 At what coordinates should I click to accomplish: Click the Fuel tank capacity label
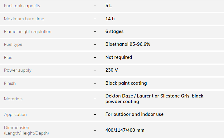[x=22, y=6]
